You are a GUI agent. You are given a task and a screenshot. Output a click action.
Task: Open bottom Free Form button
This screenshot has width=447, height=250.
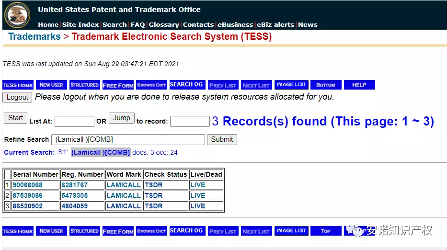118,231
